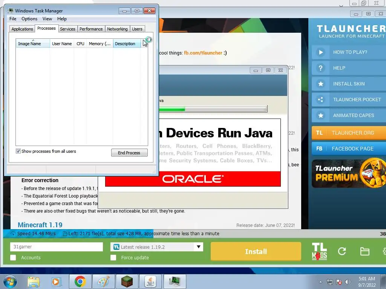Sort by Image Name column header
The image size is (386, 289).
point(33,44)
